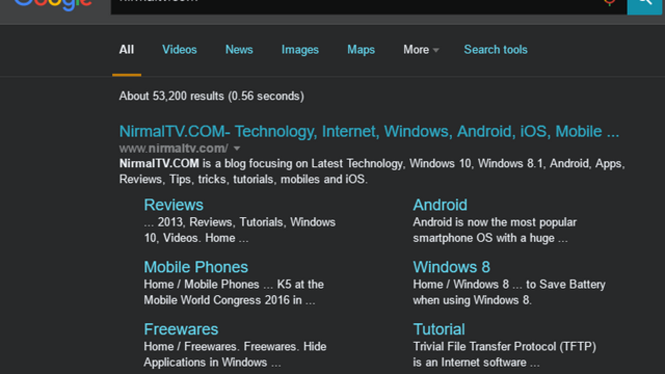Open Search tools options
665x374 pixels.
tap(496, 49)
